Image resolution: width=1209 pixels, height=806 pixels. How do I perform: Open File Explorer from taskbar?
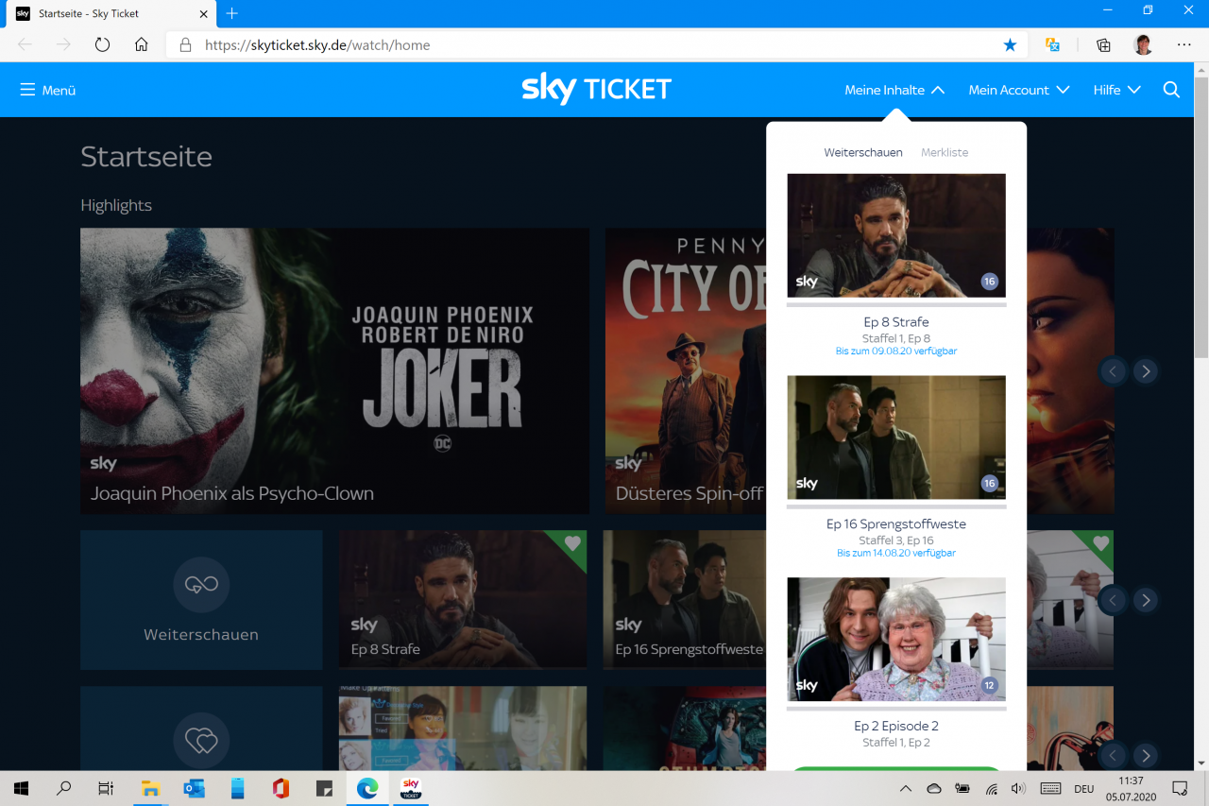(x=150, y=788)
